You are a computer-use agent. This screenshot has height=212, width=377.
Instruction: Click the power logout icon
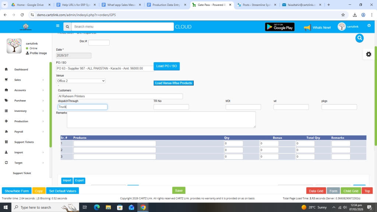(x=369, y=26)
